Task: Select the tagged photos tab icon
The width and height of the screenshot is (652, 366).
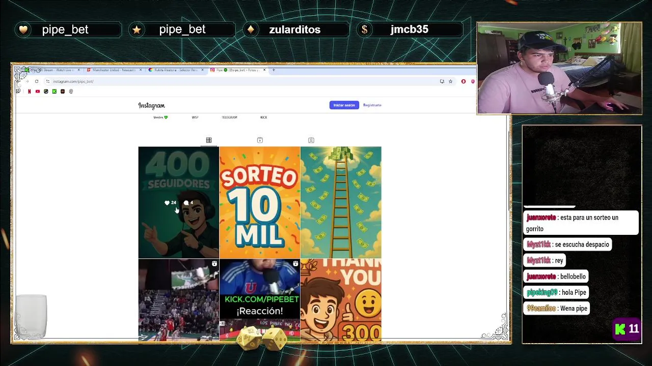Action: click(311, 140)
